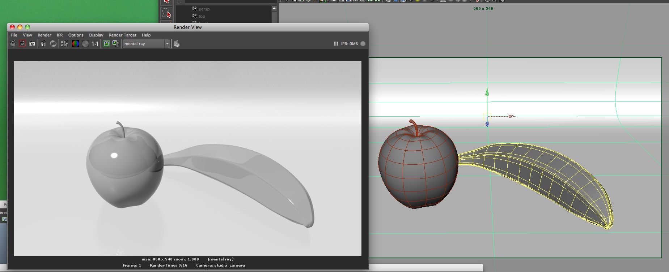Image resolution: width=669 pixels, height=272 pixels.
Task: Select the Lasso selection tool
Action: tap(166, 14)
